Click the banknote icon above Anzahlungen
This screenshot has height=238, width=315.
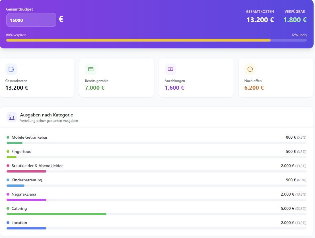170,69
